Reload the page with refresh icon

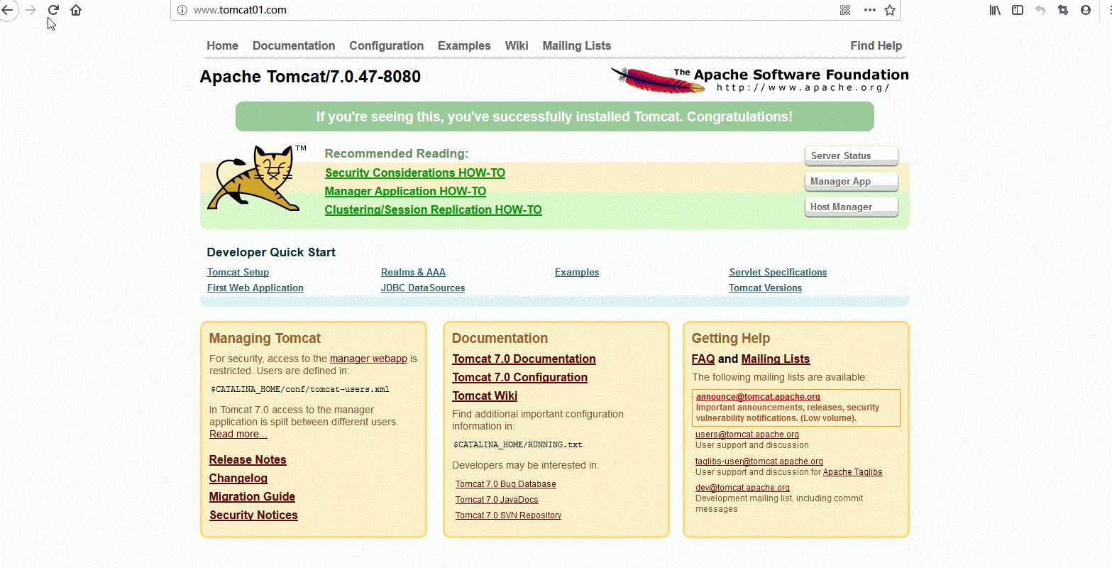point(53,10)
